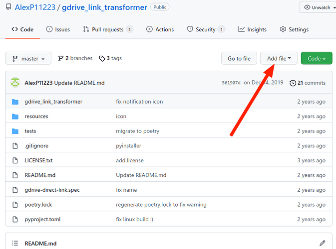Open the Settings tab
This screenshot has height=249, width=336.
[294, 29]
